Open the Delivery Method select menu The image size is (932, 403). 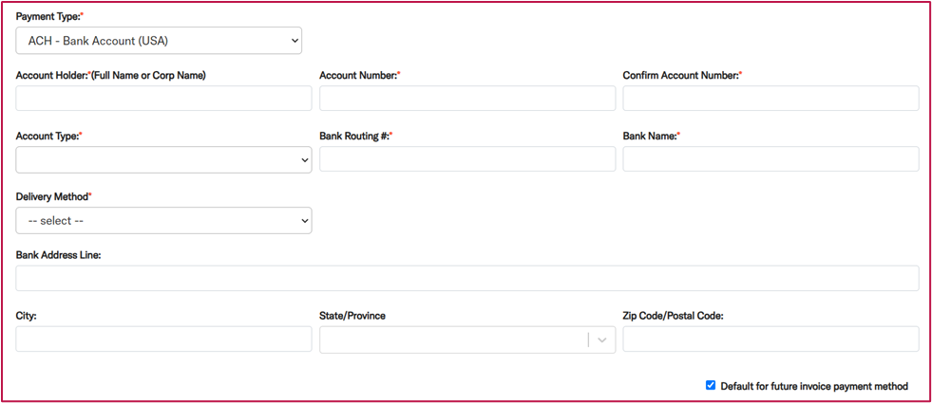[163, 220]
